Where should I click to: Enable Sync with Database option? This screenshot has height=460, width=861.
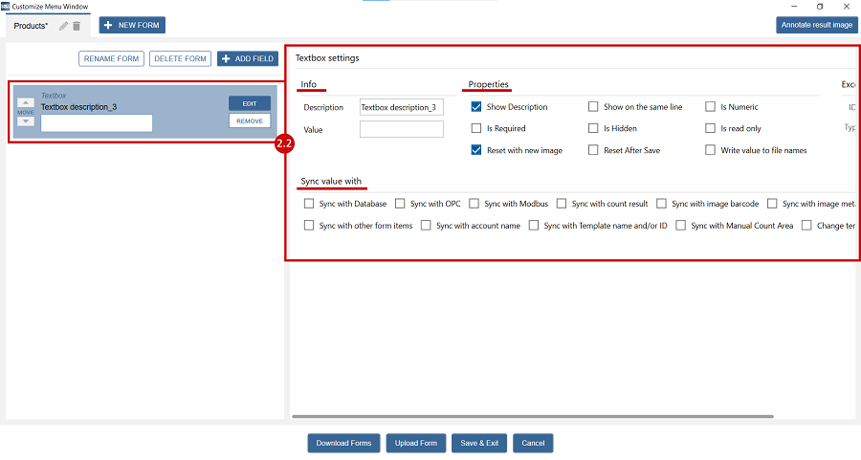tap(309, 204)
